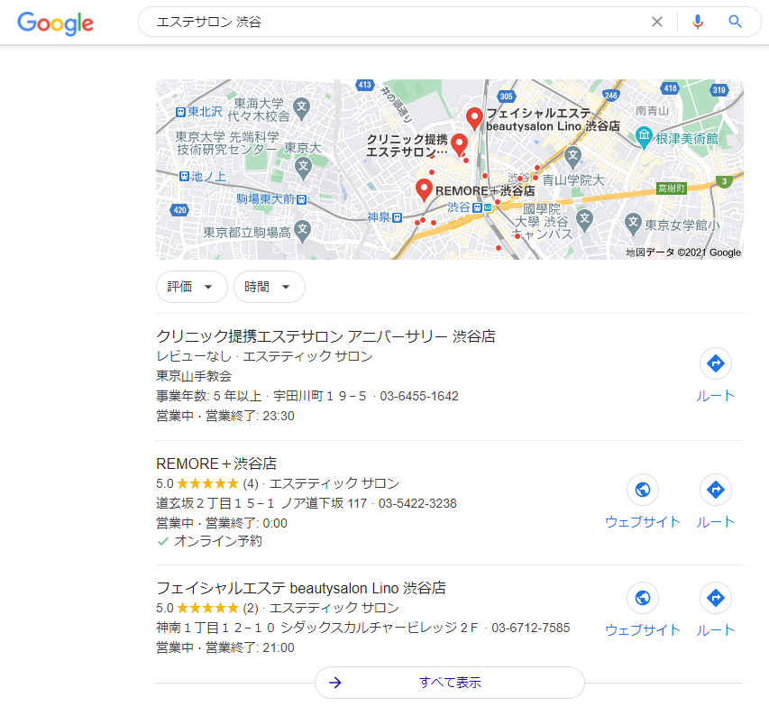Click 根津美術館 marker on map
The image size is (769, 725).
[x=644, y=138]
